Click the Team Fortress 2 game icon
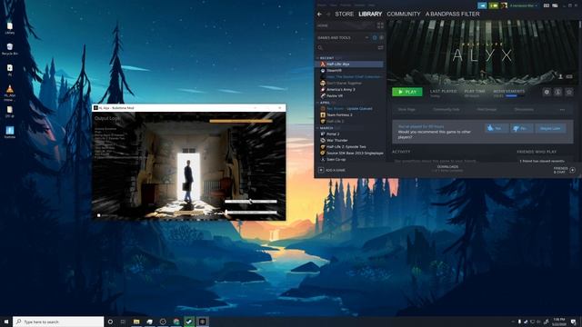The image size is (582, 327). 323,115
